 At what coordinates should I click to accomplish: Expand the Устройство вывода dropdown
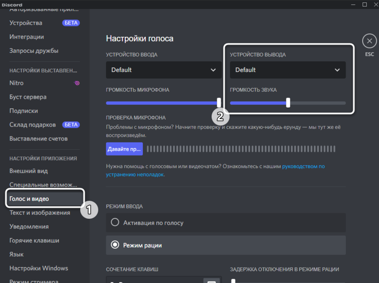click(x=287, y=70)
